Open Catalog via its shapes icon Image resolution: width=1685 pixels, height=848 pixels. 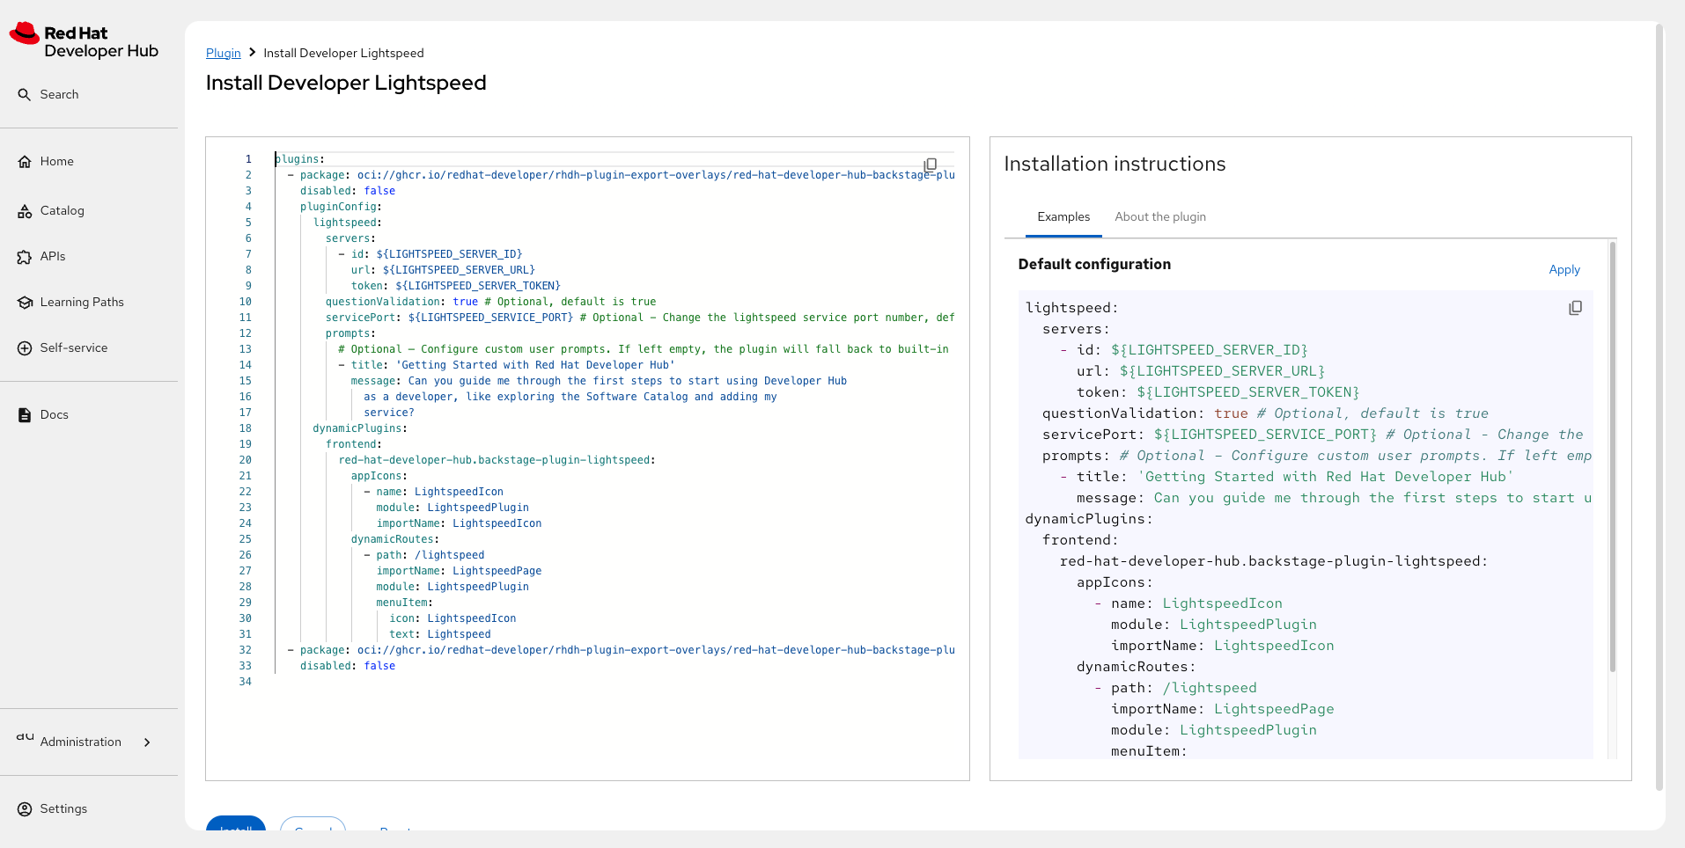(x=25, y=211)
